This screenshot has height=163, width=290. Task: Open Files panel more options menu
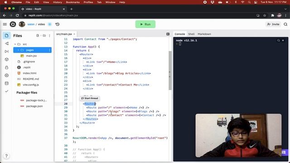point(49,36)
